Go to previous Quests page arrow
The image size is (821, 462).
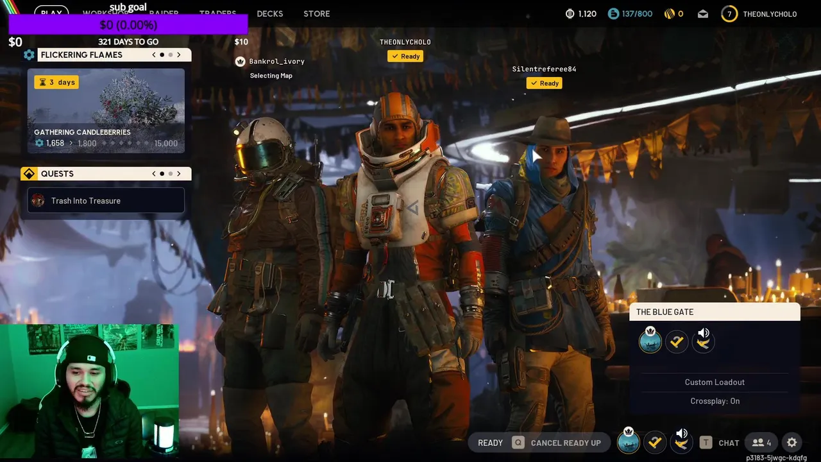click(x=154, y=174)
